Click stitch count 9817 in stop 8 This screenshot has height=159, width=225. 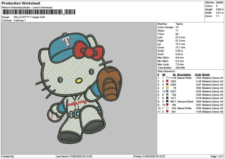pyautogui.click(x=173, y=102)
